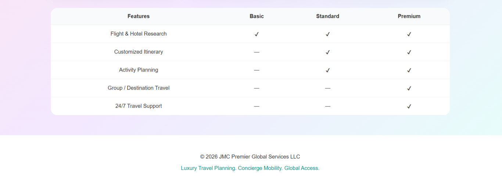Click the JMC Premier Global Services copyright text
Screen dimensions: 502x188
coord(250,157)
